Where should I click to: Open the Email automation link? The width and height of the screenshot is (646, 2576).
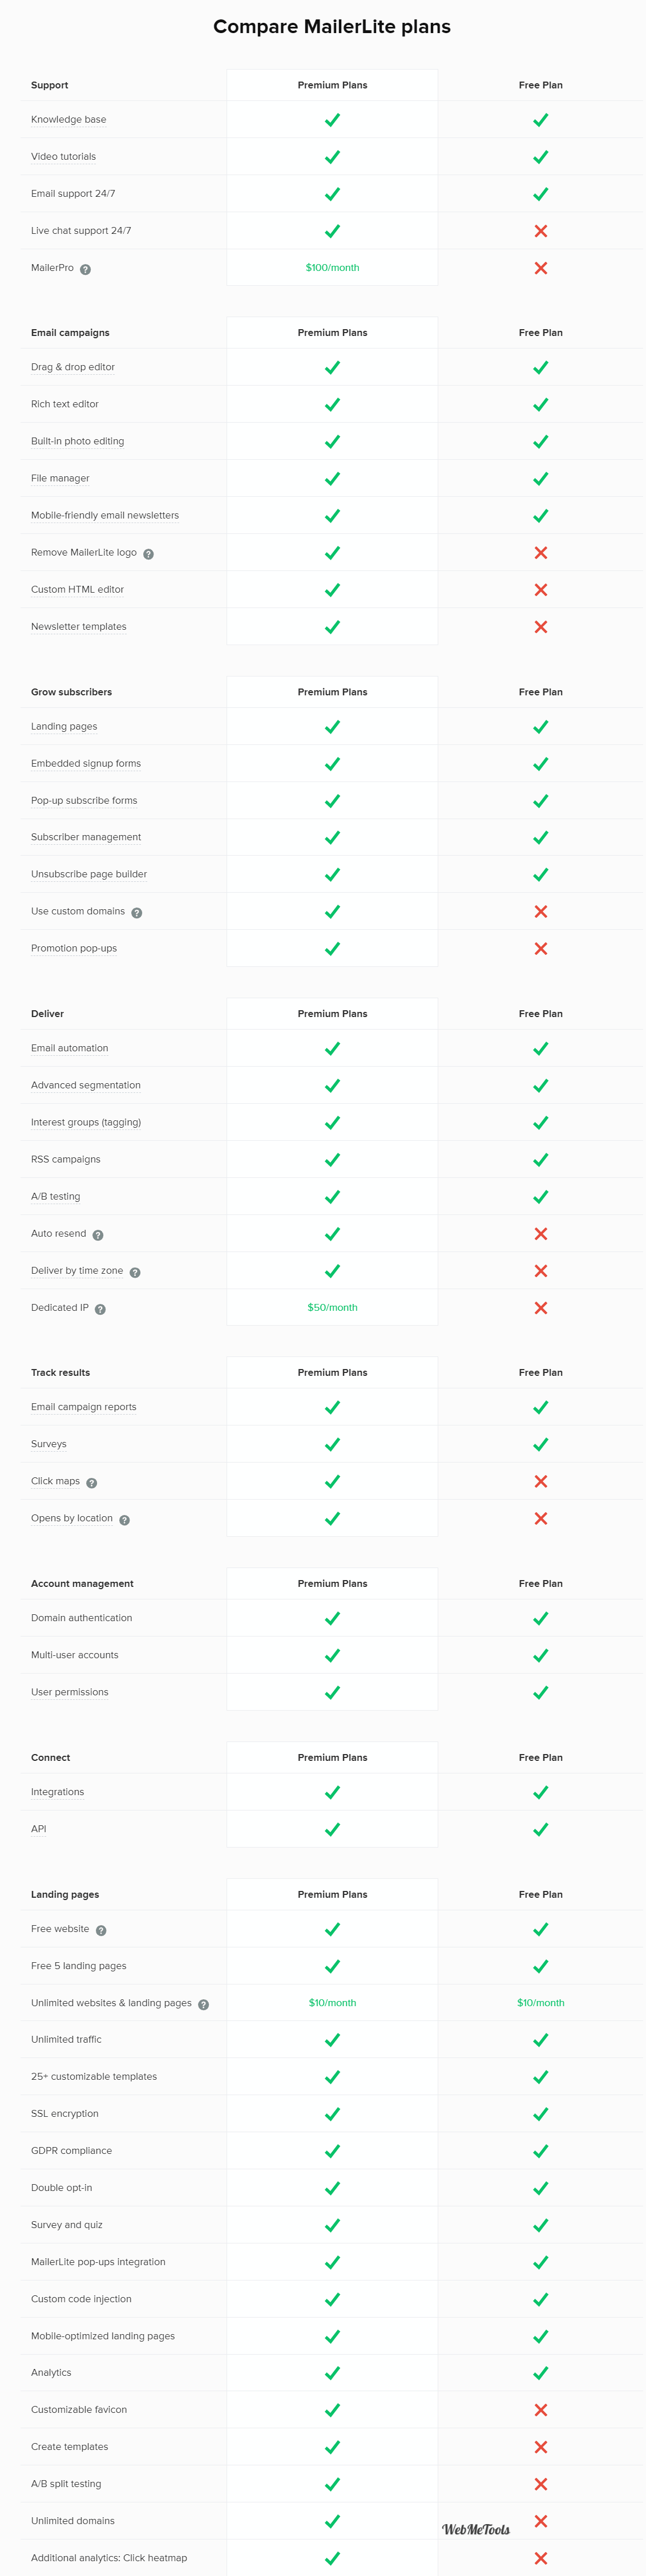(69, 1049)
